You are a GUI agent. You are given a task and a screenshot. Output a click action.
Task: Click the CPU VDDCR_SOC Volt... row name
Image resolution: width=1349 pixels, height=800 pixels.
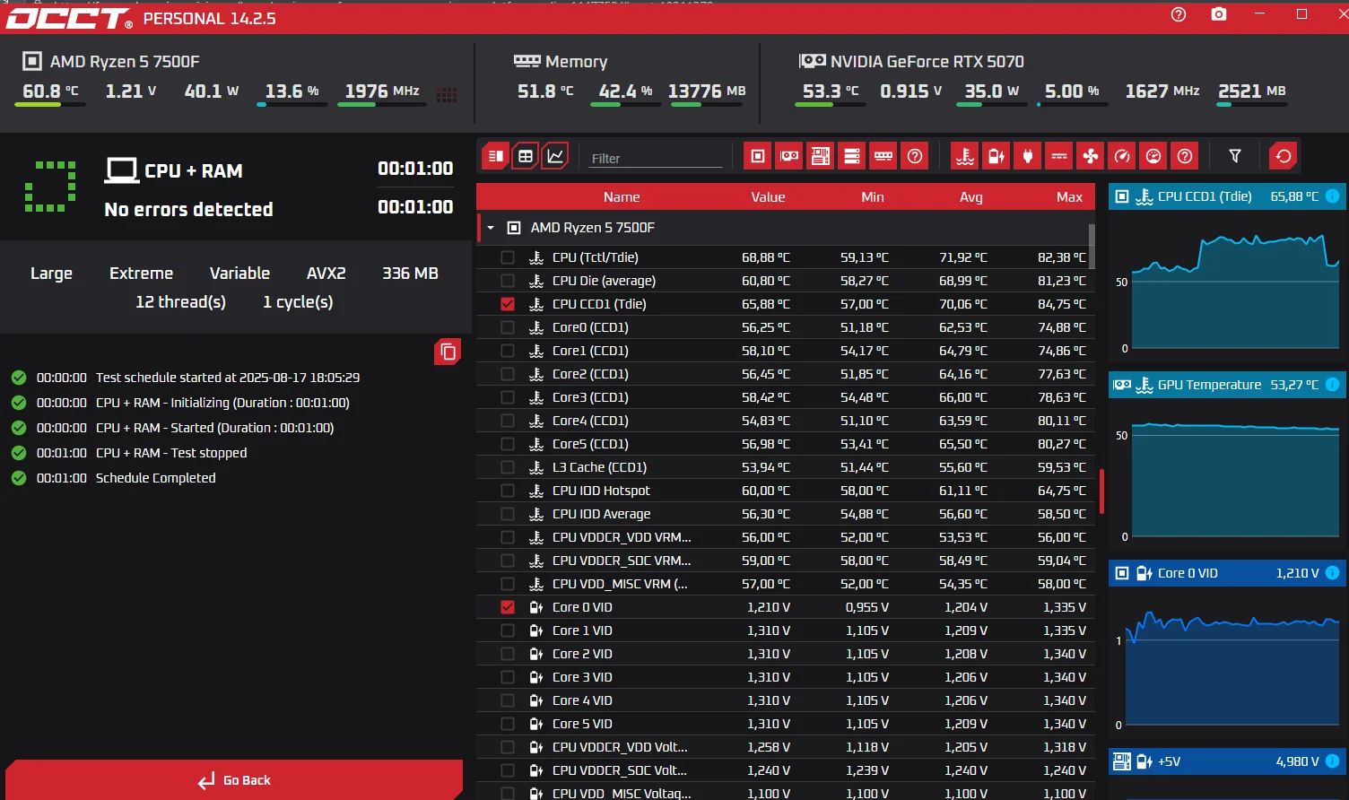click(x=620, y=770)
